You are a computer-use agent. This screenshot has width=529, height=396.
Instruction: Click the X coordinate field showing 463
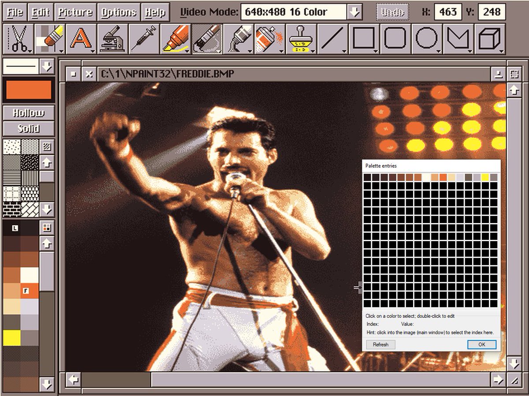pyautogui.click(x=448, y=12)
